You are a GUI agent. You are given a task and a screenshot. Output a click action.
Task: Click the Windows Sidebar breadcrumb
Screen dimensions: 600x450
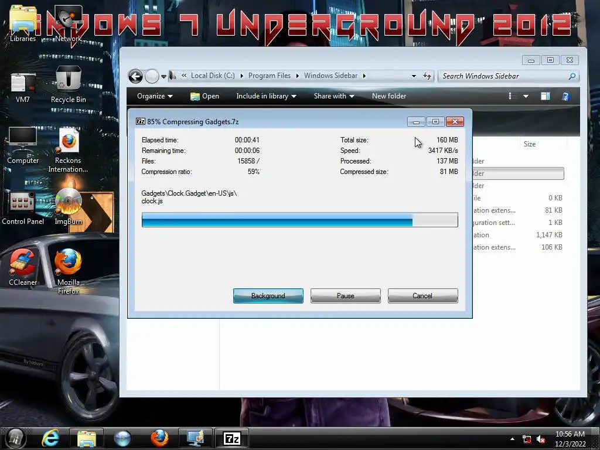330,76
